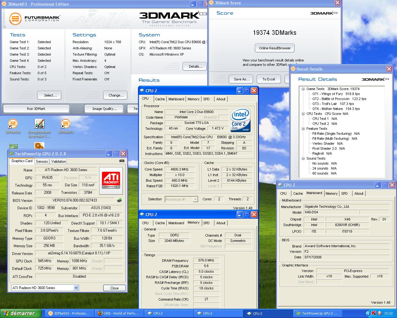Click the Core Voltage 1.472 V value
The image size is (397, 318).
pos(217,128)
